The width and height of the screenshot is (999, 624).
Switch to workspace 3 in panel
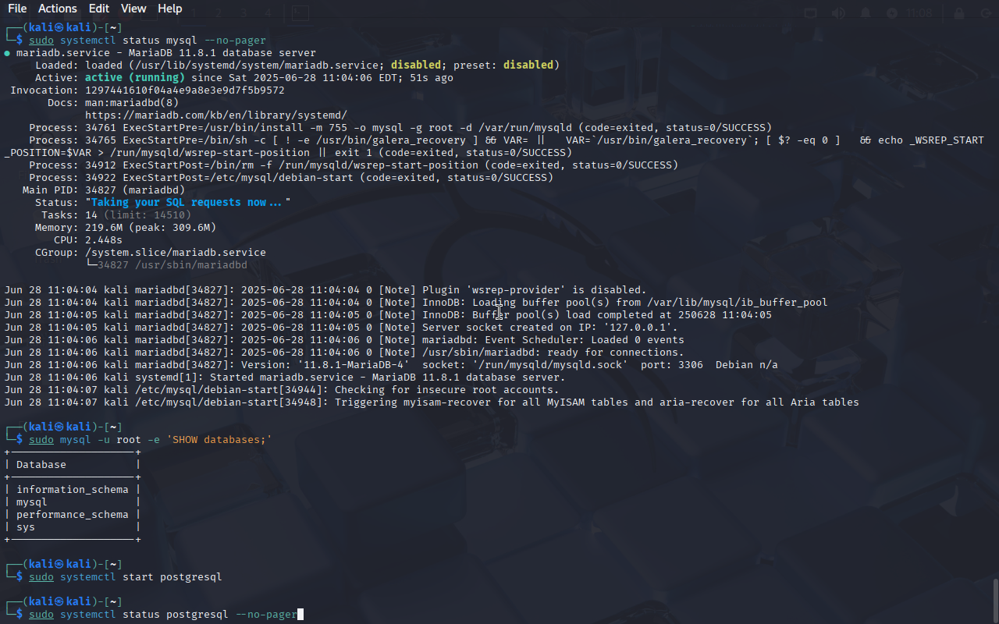[x=244, y=13]
